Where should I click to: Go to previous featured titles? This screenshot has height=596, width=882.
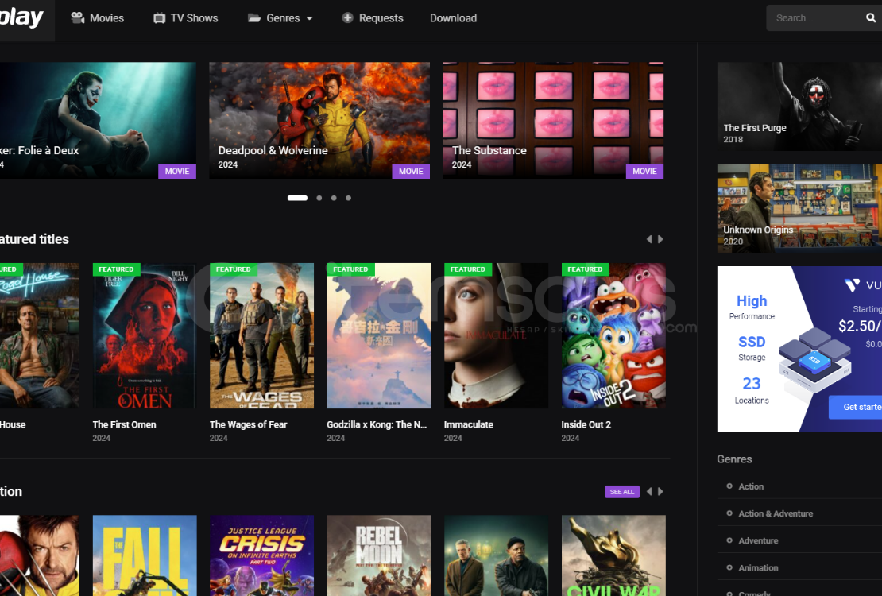(649, 239)
